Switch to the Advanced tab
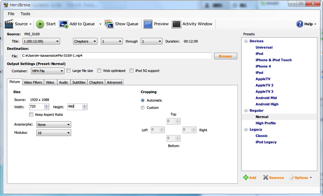Viewport: 323px width, 196px height. pos(115,82)
